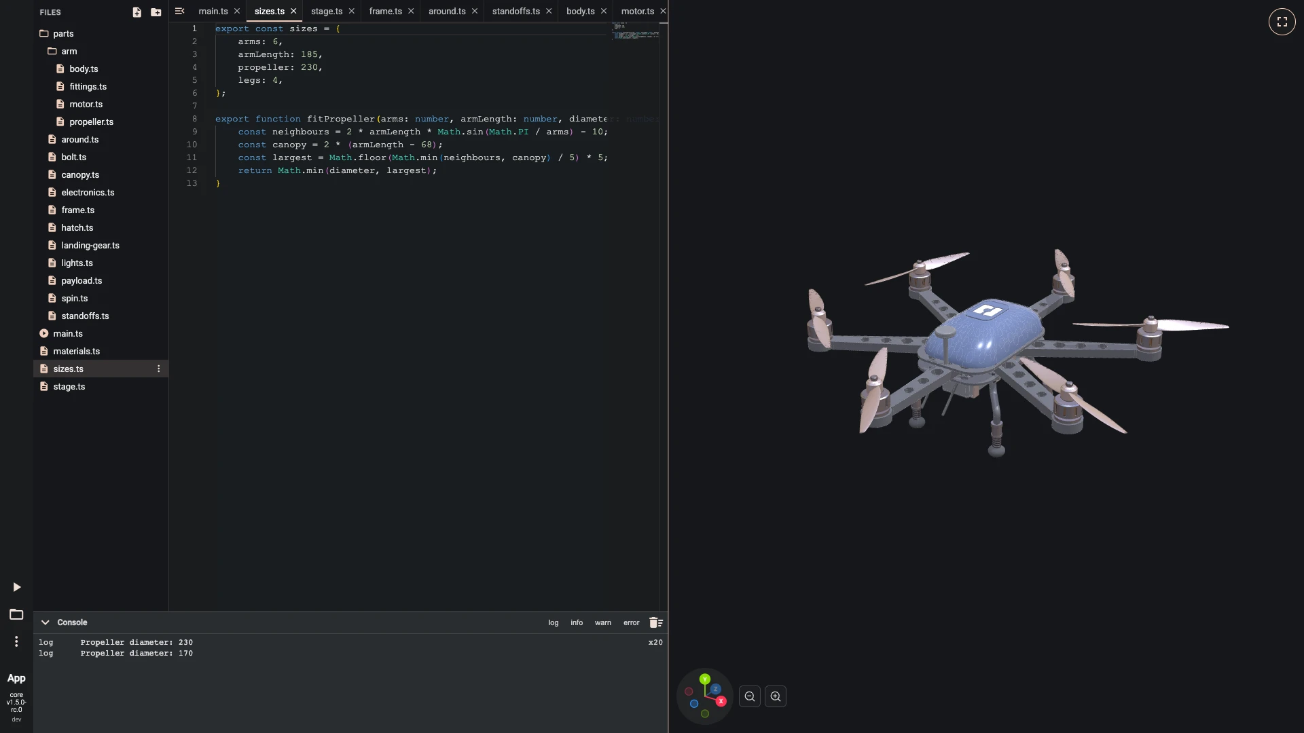The image size is (1304, 733).
Task: Click the Y axis on orientation gizmo
Action: 705,679
